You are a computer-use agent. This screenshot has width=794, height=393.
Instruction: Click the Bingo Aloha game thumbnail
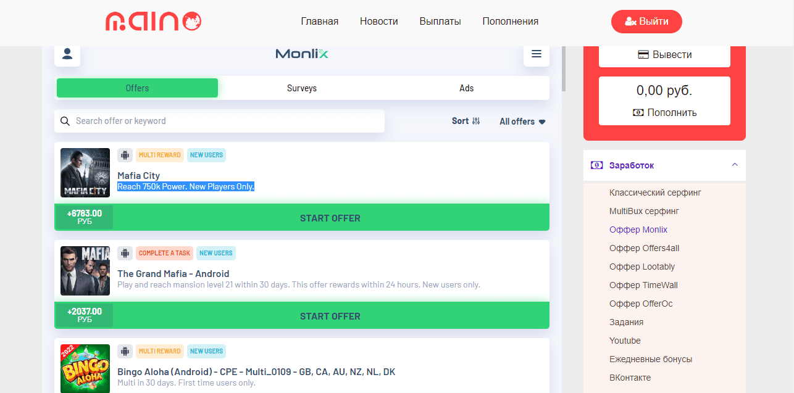(x=85, y=368)
